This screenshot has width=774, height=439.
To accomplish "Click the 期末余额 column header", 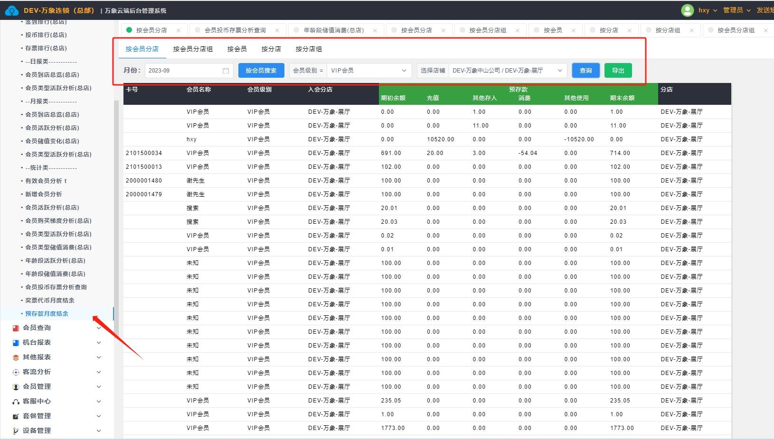I will coord(622,98).
